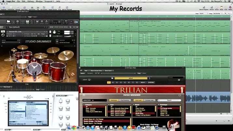Click Trilian SYSTEM button
The width and height of the screenshot is (233, 131).
click(151, 82)
